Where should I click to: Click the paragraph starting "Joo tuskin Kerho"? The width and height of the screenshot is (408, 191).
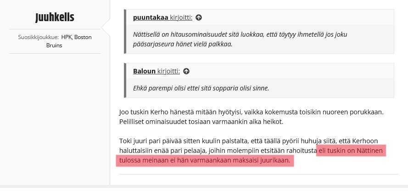coord(251,112)
